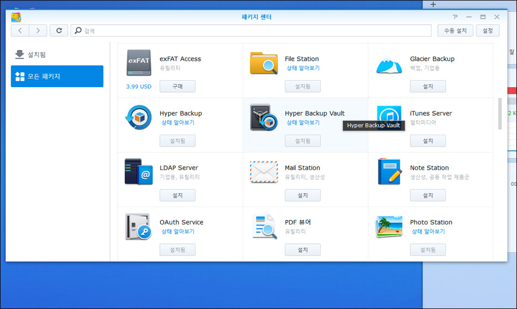The width and height of the screenshot is (517, 309).
Task: Click the Package Center app icon in title bar
Action: pos(16,17)
